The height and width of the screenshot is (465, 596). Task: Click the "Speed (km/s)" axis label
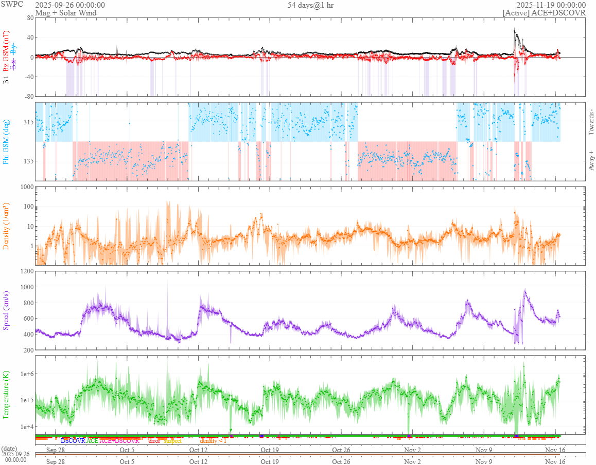6,310
